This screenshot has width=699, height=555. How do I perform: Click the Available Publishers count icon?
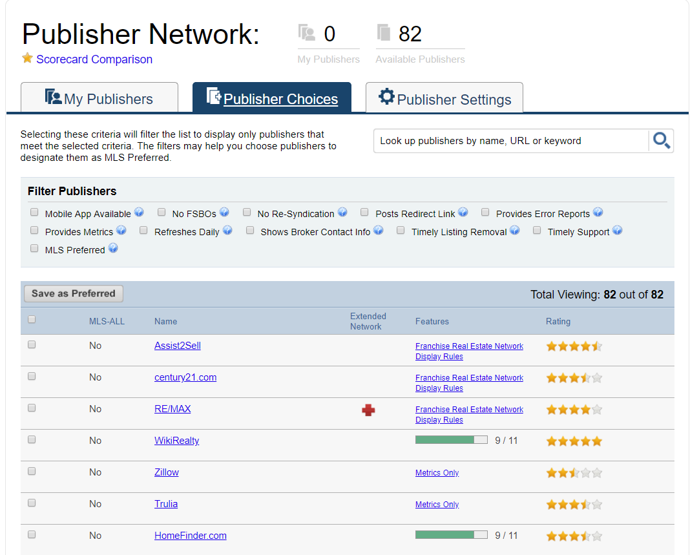tap(383, 33)
